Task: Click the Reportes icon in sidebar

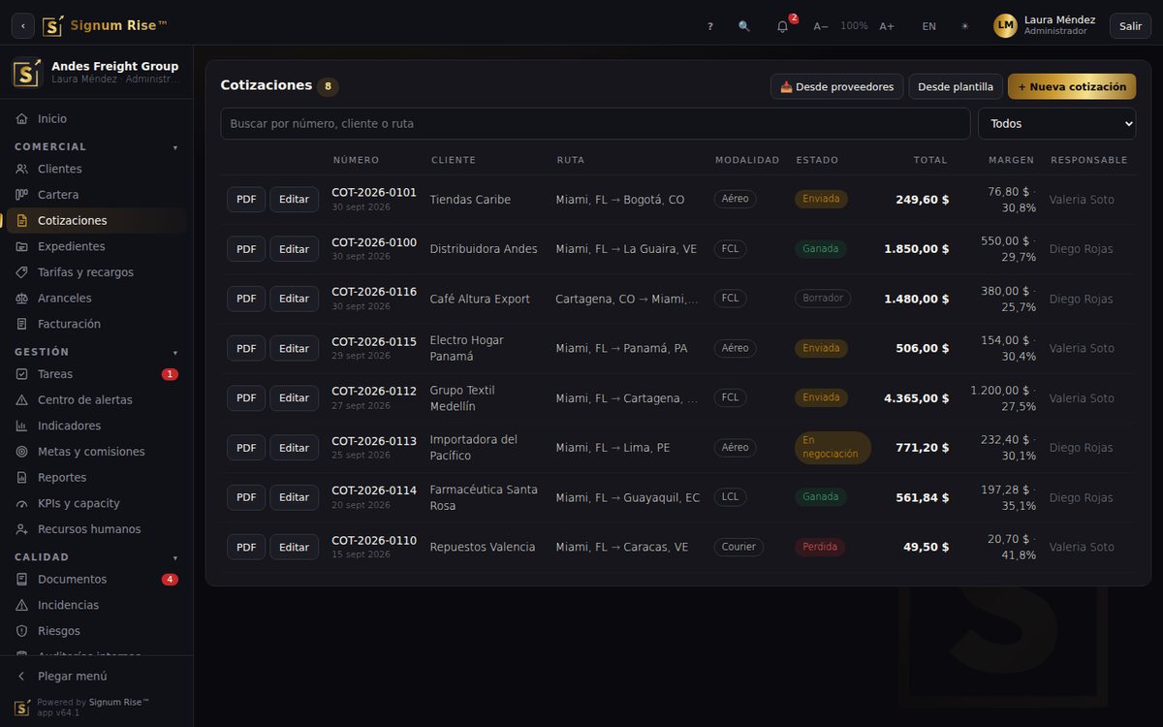Action: click(22, 477)
